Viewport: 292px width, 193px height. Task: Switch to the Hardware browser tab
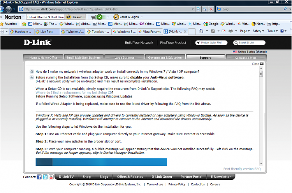[x=21, y=32]
